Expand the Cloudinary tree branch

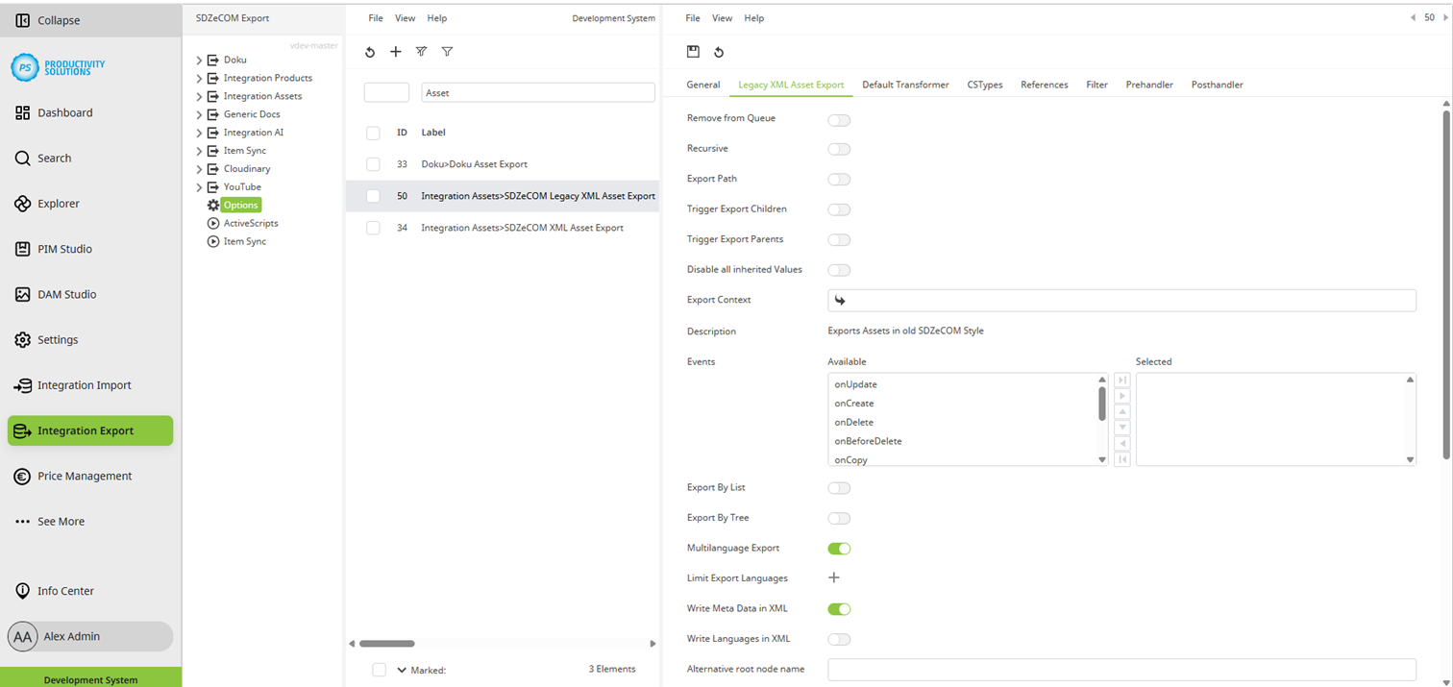tap(199, 167)
